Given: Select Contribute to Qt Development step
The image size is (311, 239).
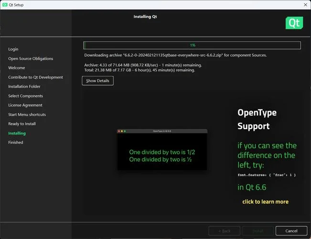Looking at the screenshot, I should coord(35,77).
